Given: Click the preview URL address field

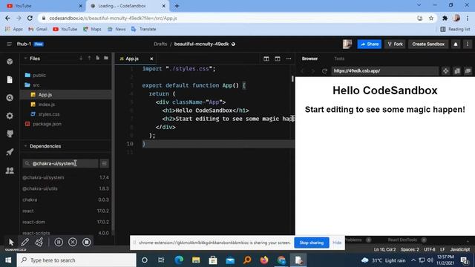Looking at the screenshot, I should point(384,71).
